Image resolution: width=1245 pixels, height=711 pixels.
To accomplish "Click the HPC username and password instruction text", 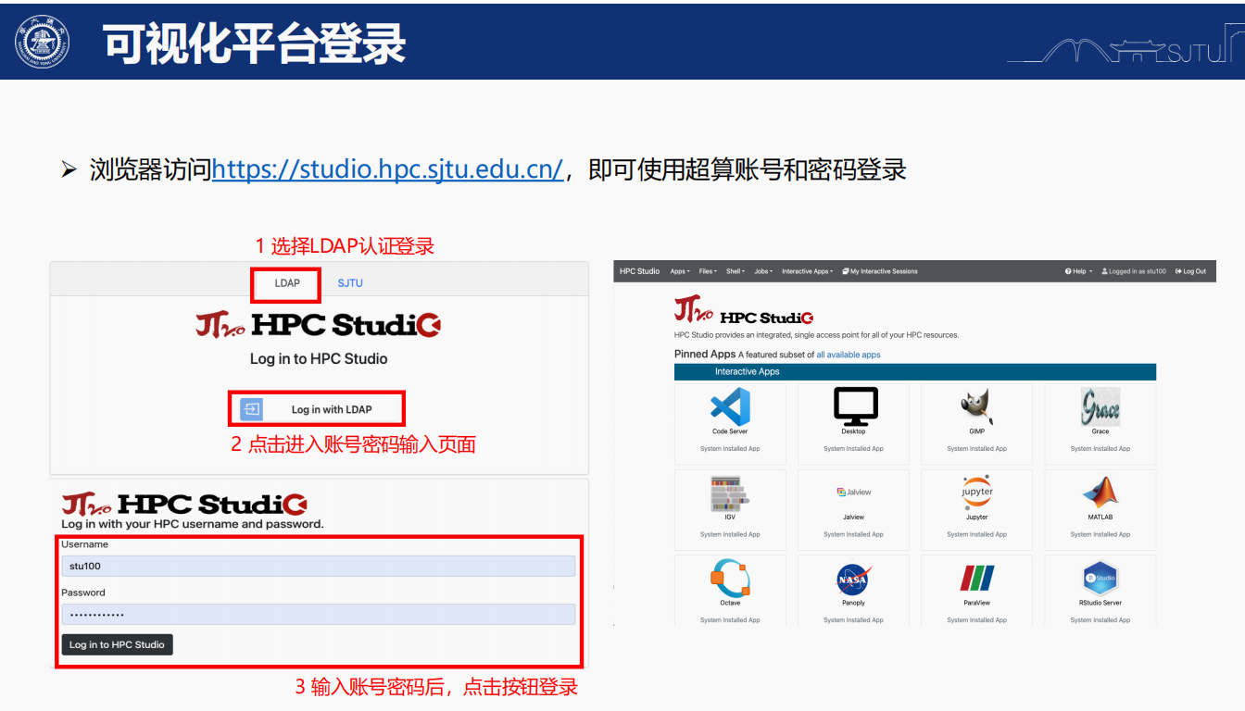I will pyautogui.click(x=193, y=524).
